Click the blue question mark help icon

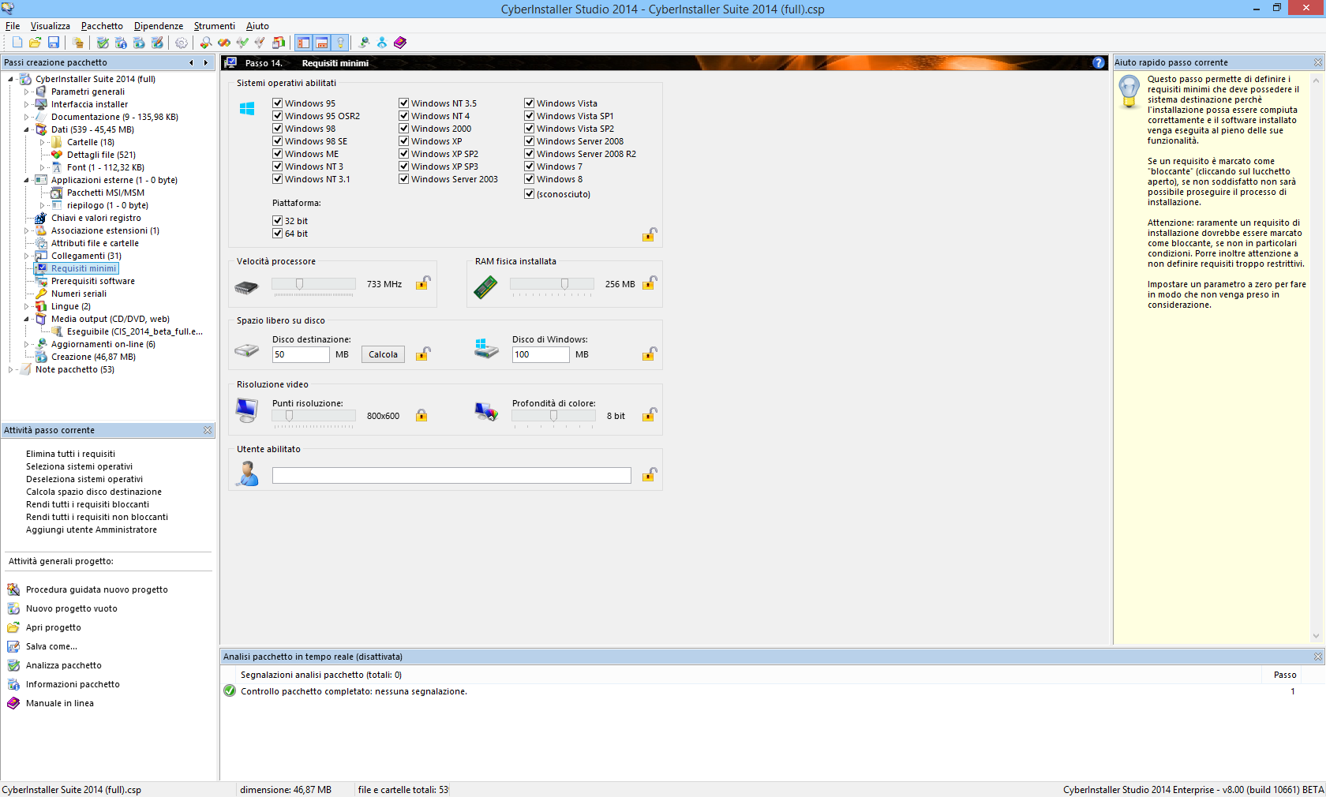1099,62
